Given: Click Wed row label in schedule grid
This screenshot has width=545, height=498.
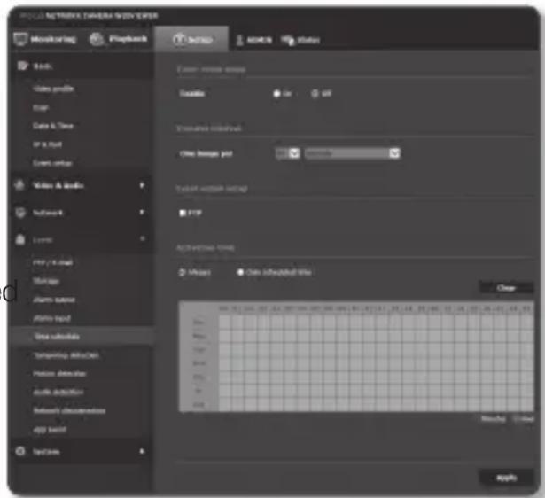Looking at the screenshot, I should (199, 363).
